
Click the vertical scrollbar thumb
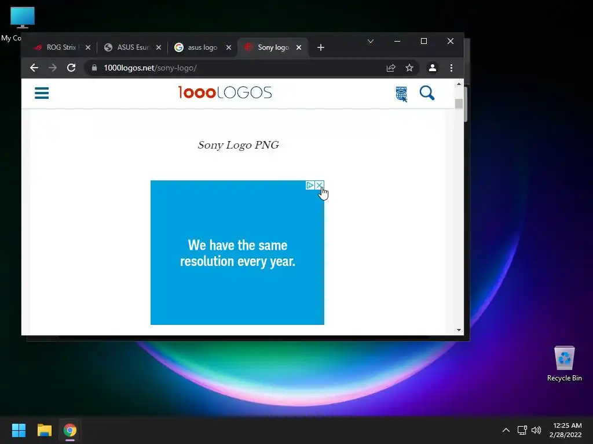[x=459, y=104]
